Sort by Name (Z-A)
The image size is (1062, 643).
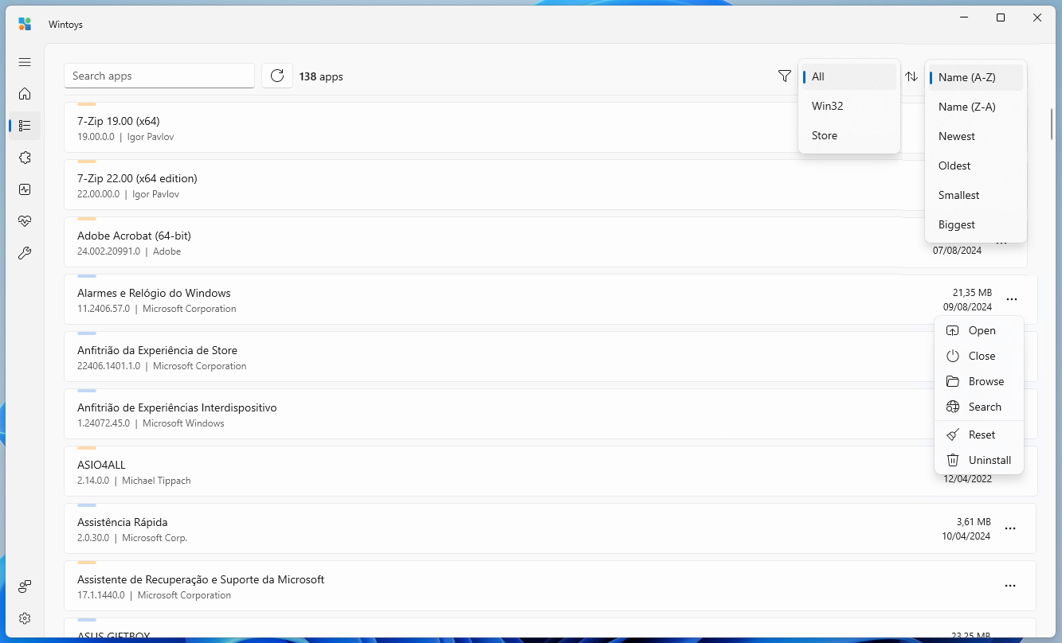[x=976, y=107]
